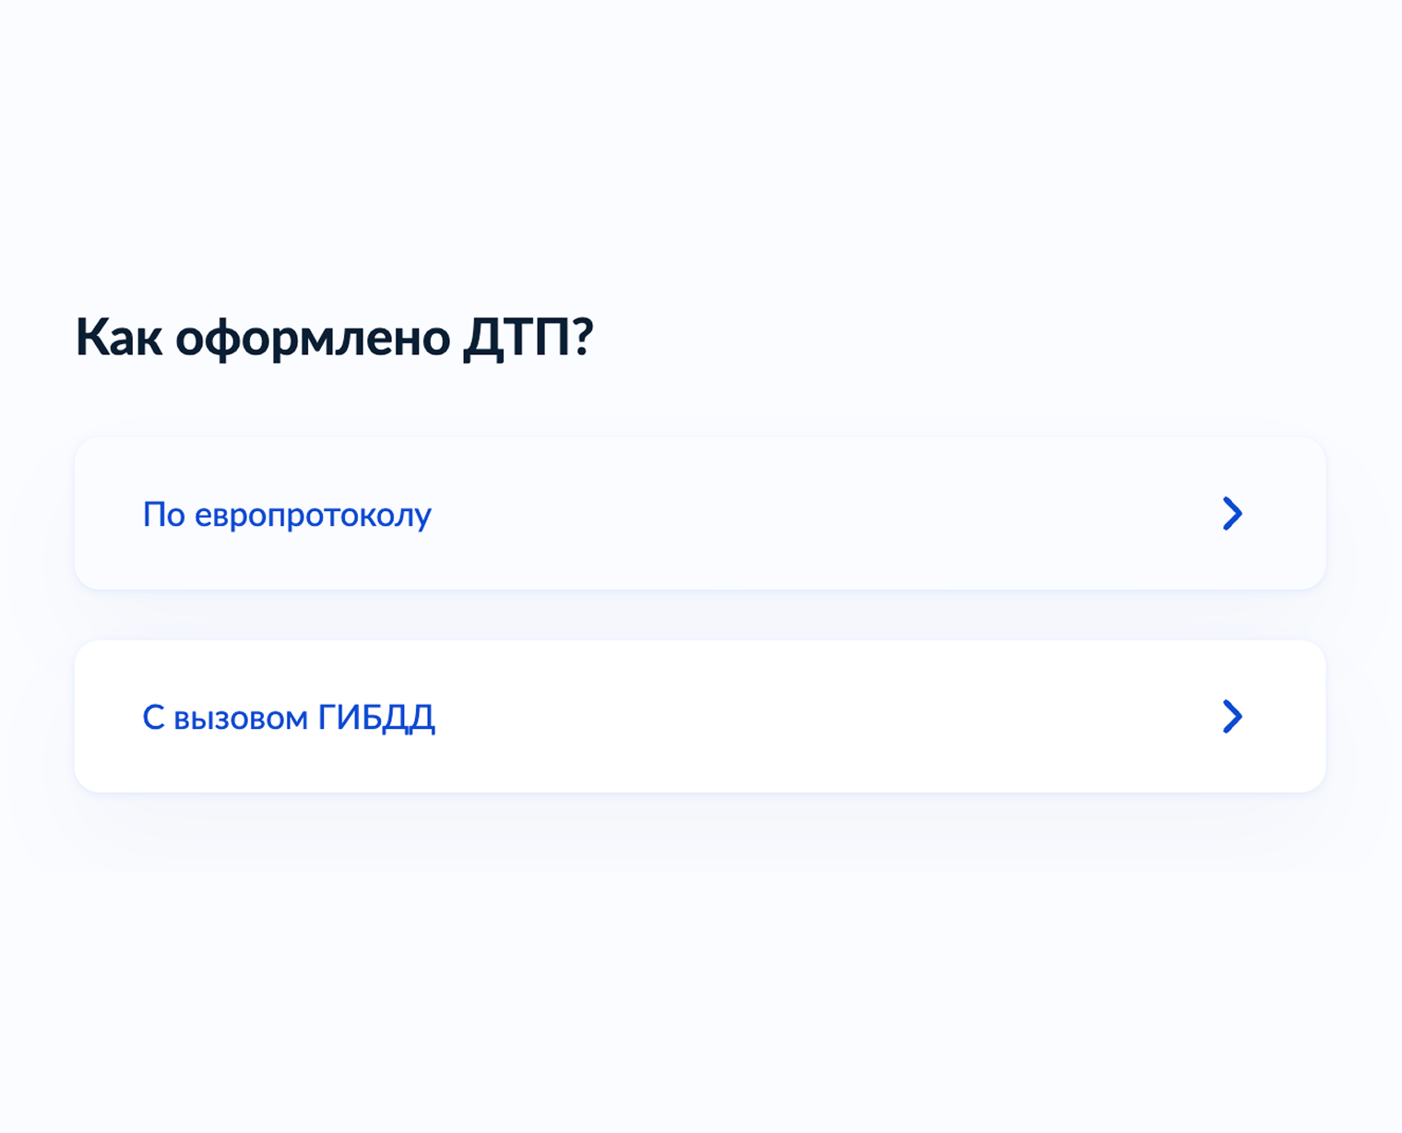
Task: Click the chevron arrow beside По европротоколу
Action: tap(1232, 514)
